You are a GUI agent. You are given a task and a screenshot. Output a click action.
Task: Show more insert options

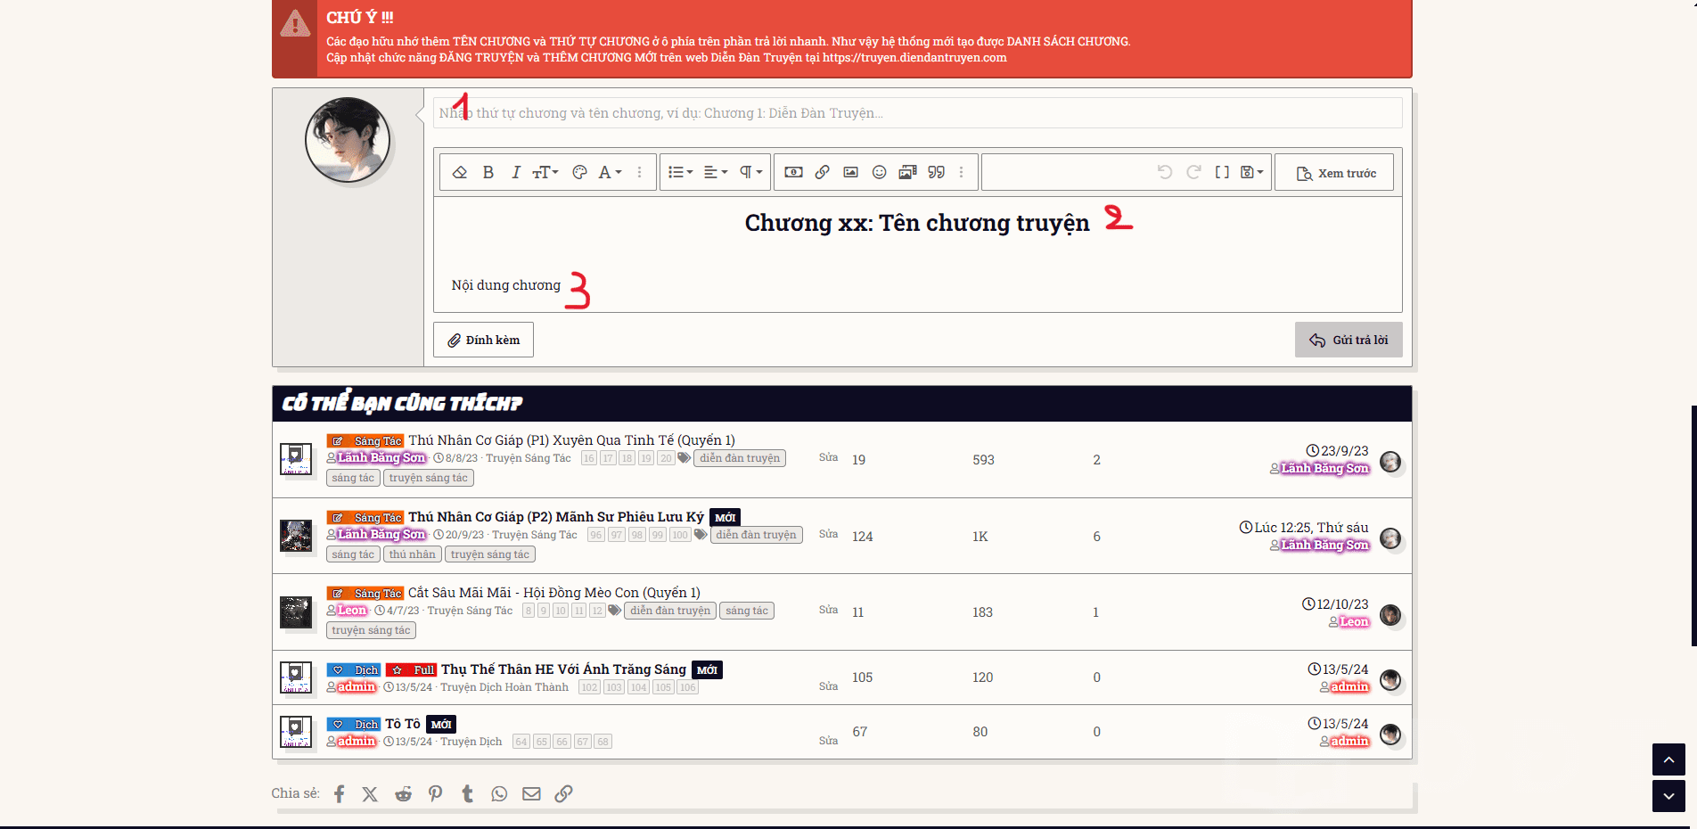click(962, 172)
